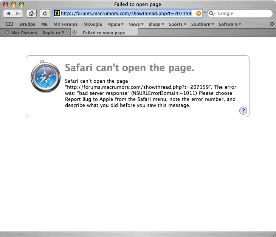Click the red close window button
The image size is (276, 237).
click(x=6, y=5)
